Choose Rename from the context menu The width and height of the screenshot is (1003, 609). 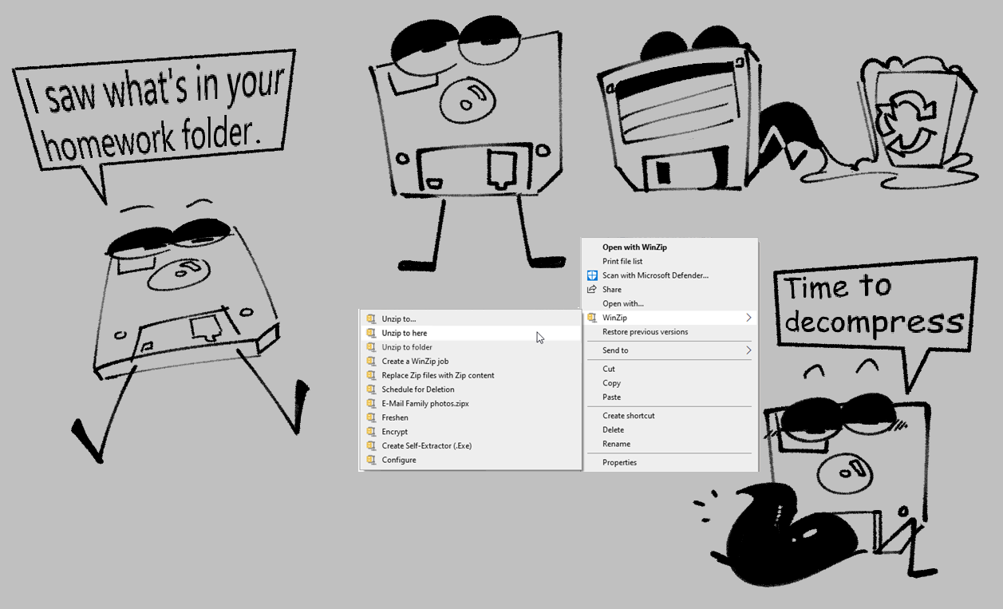616,445
